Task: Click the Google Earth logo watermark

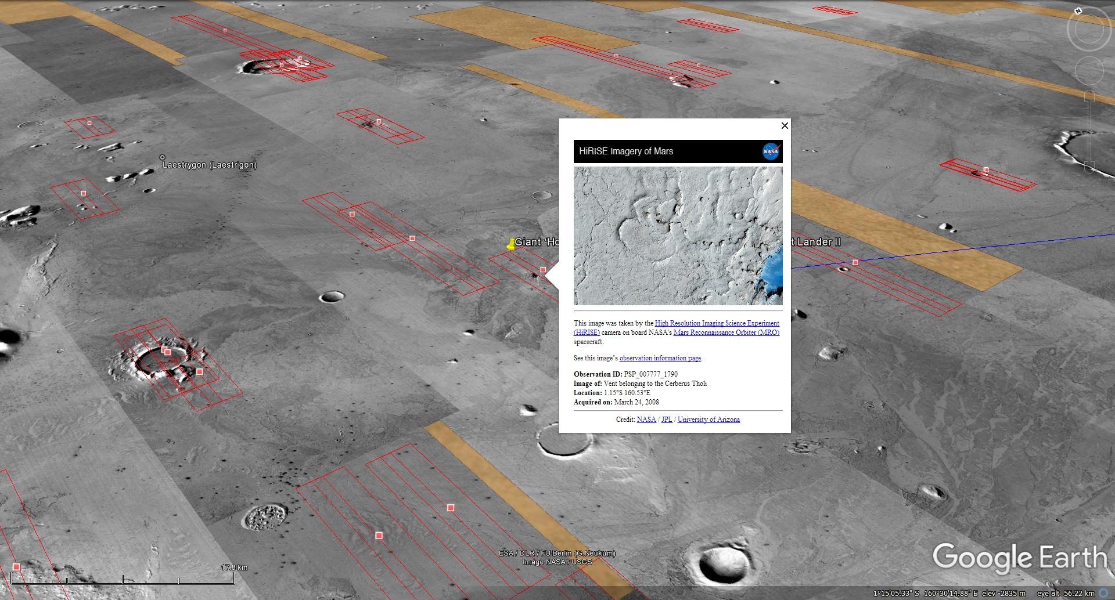Action: [x=1020, y=558]
